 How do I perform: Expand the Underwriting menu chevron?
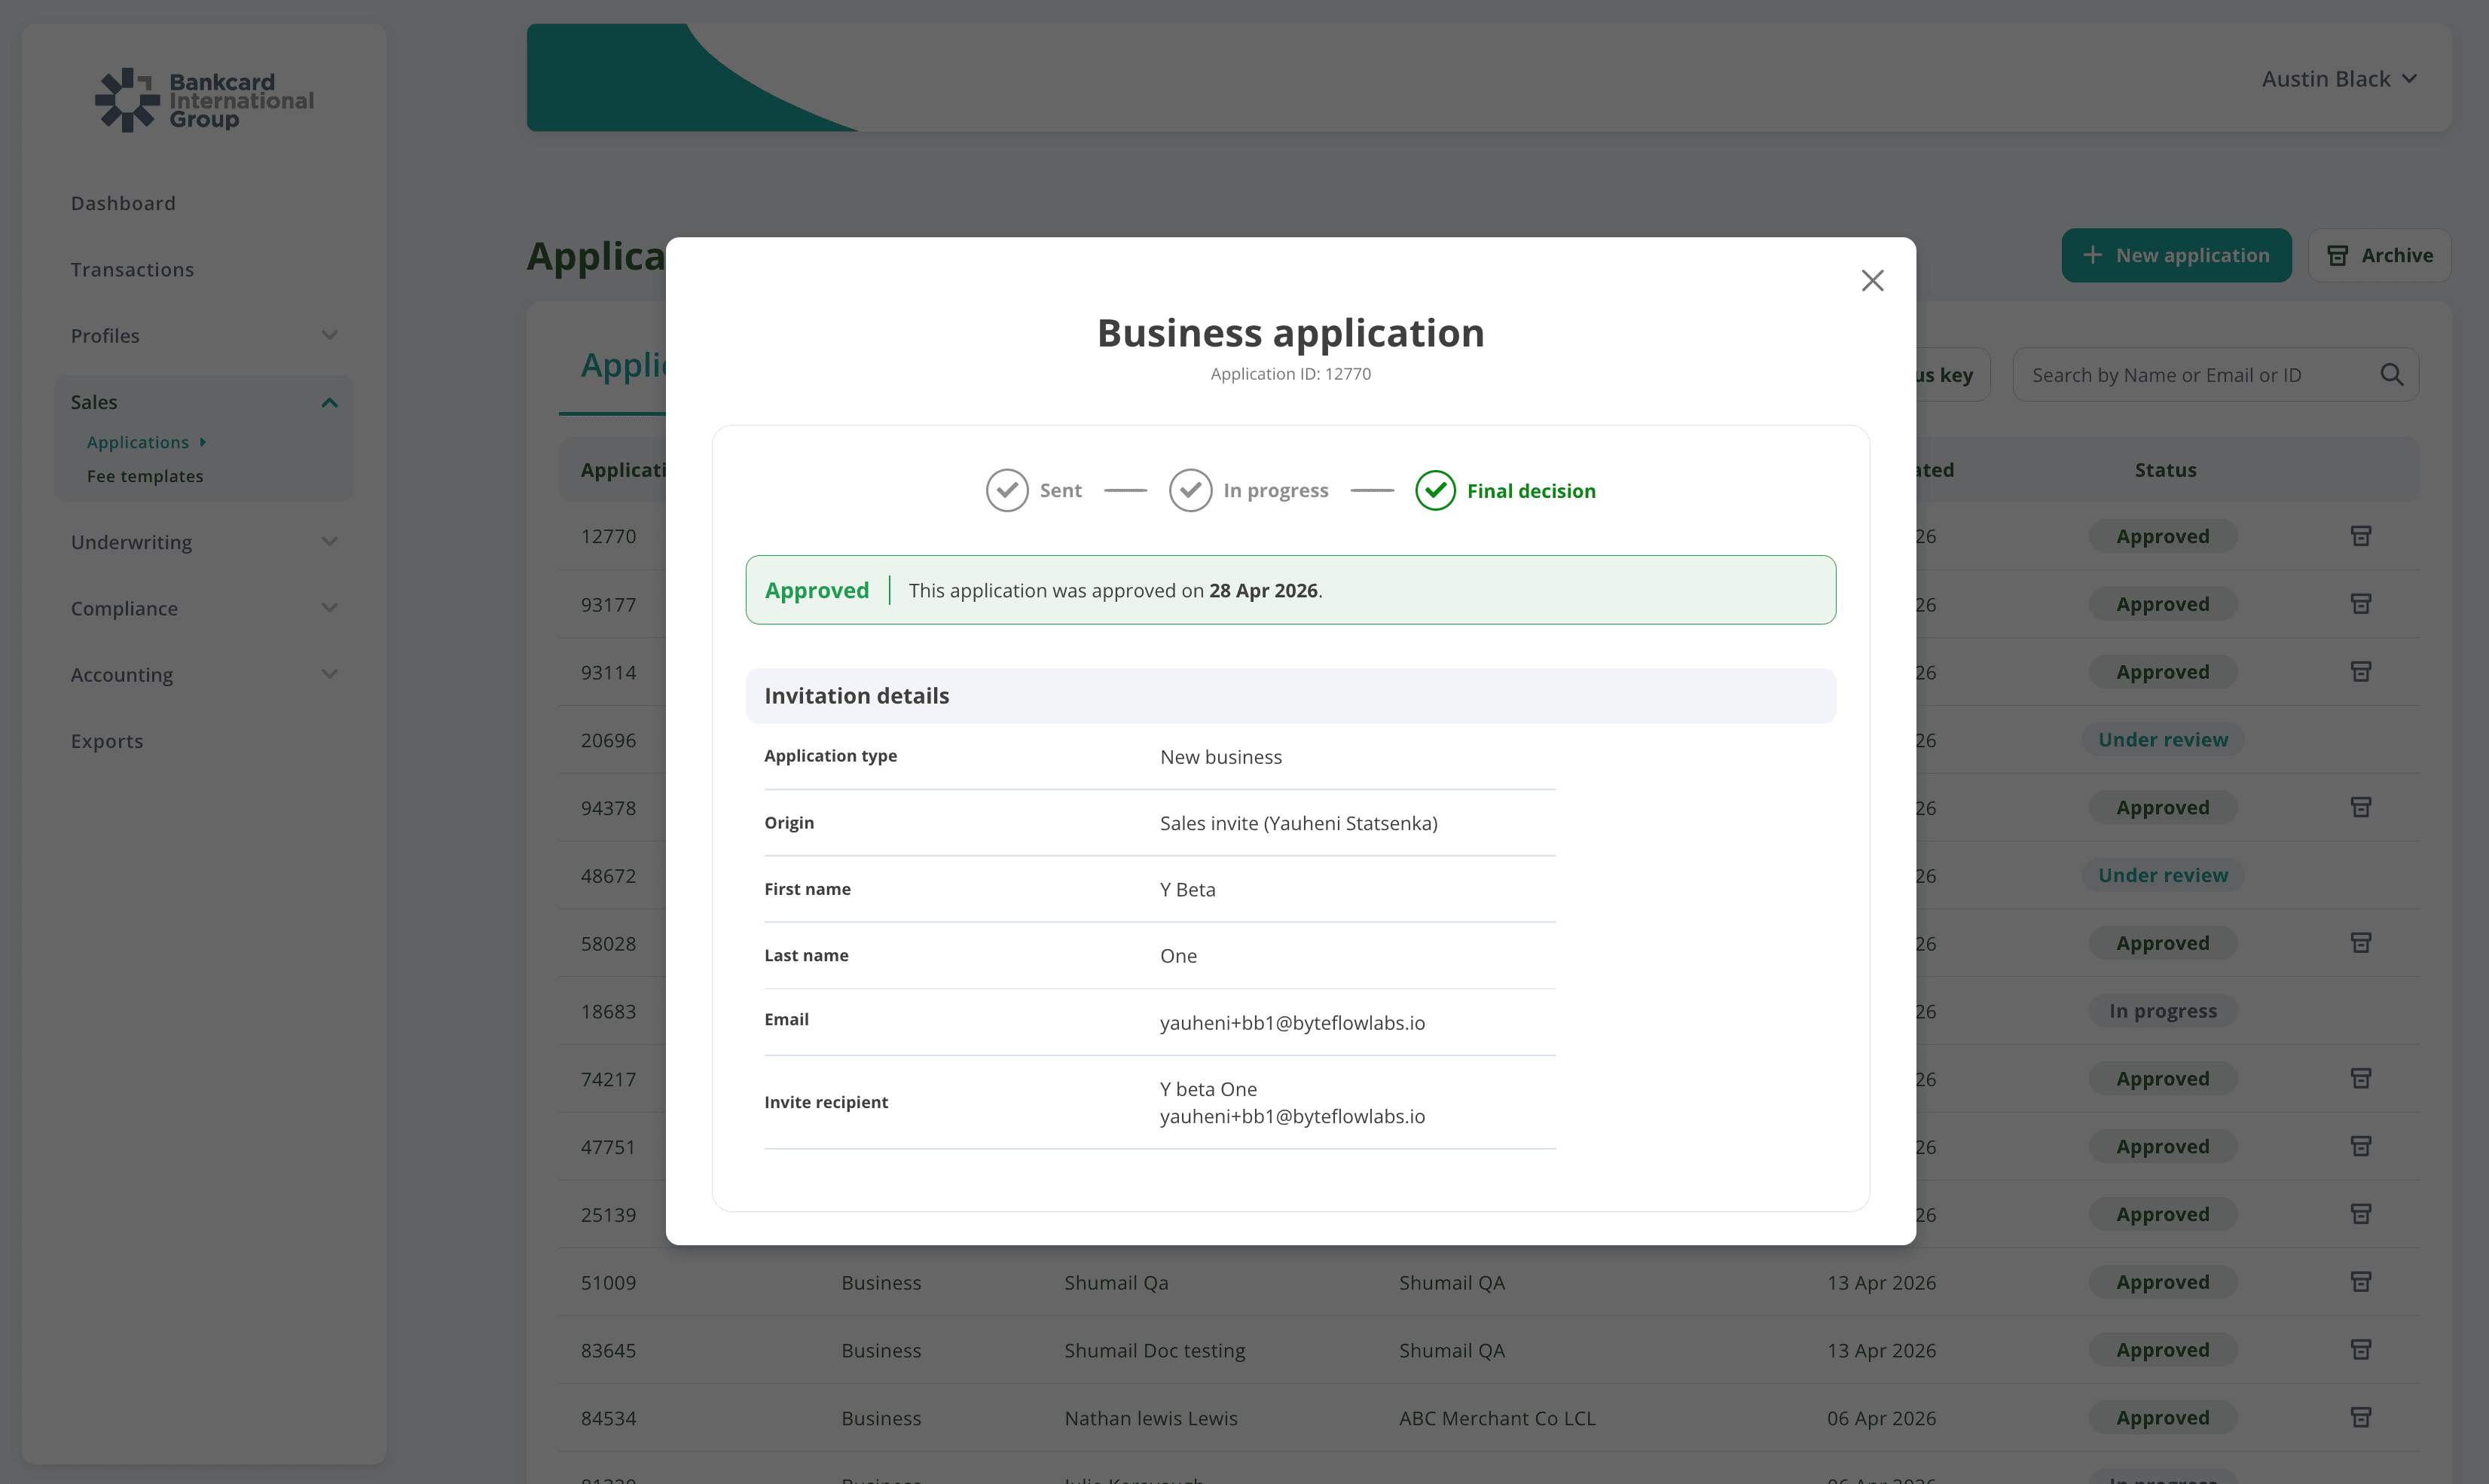click(x=329, y=542)
